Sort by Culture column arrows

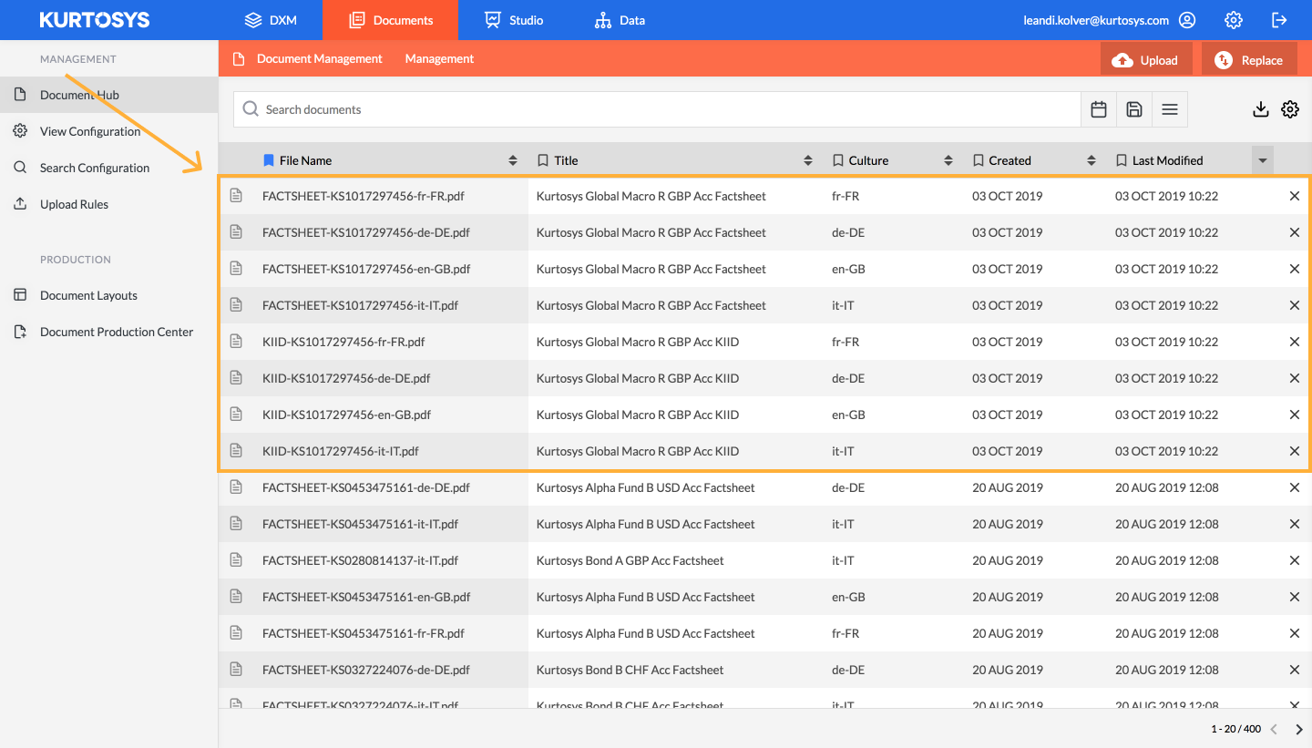(948, 160)
